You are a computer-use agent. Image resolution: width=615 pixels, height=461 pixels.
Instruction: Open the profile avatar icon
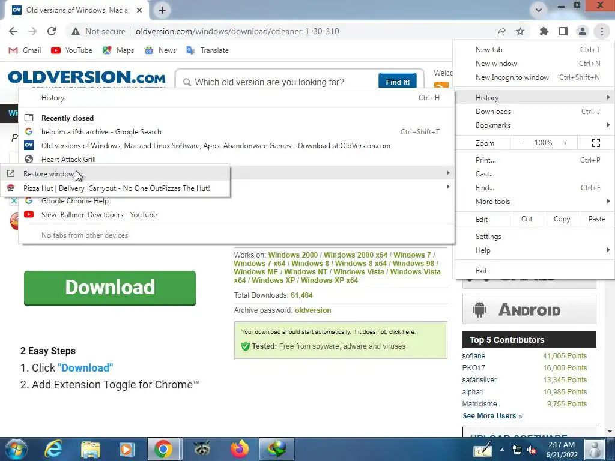coord(583,31)
